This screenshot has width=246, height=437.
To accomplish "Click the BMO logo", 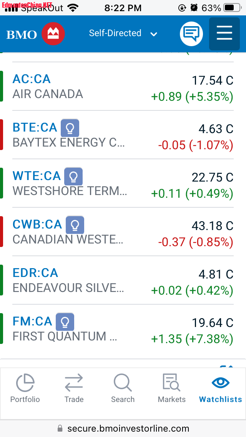I will click(35, 34).
